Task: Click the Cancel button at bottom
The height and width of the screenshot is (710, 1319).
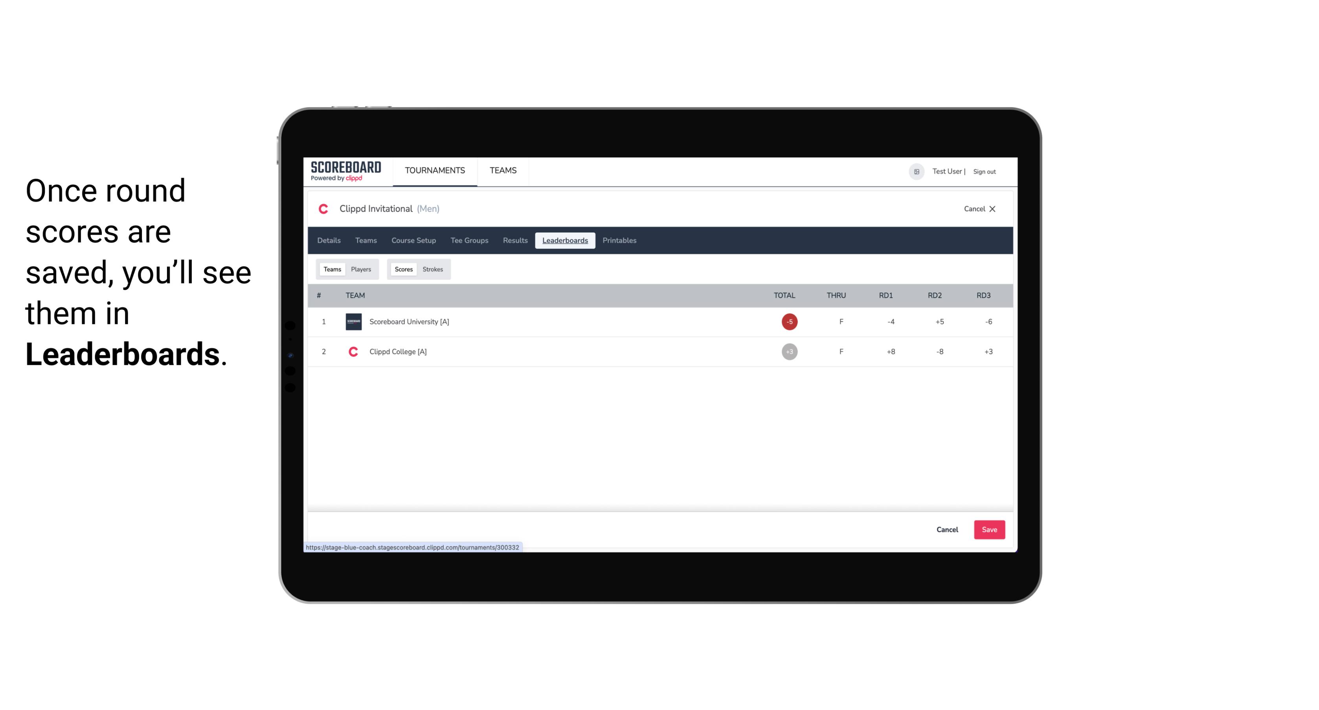Action: [948, 530]
